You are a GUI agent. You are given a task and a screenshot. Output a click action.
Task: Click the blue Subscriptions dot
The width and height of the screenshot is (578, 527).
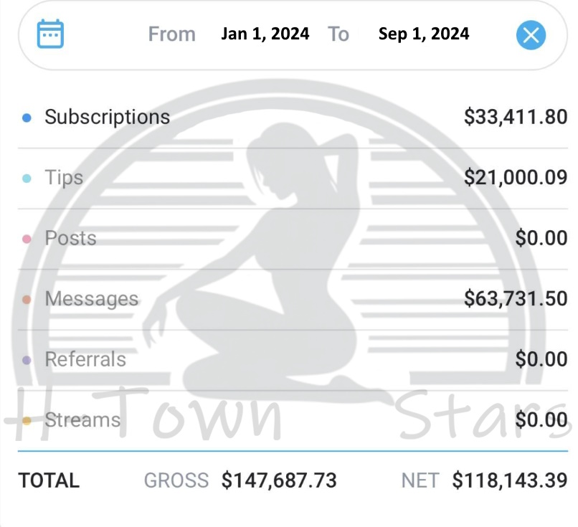(x=27, y=118)
